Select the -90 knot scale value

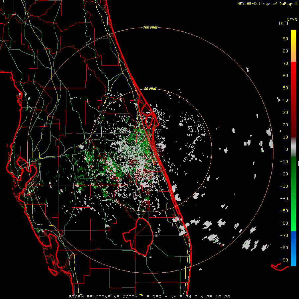284,260
